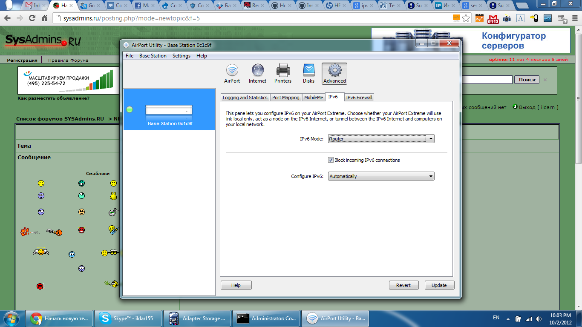Click the Поиск search button on forum
The image size is (582, 327).
tap(527, 80)
